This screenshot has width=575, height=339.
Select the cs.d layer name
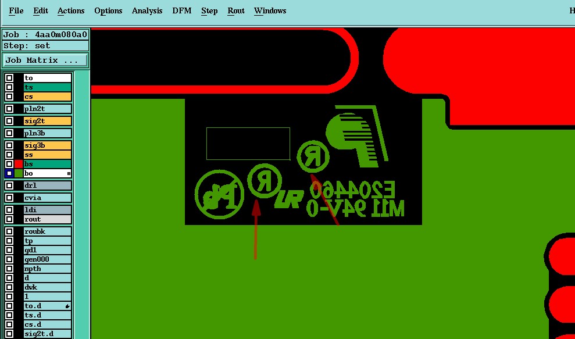click(x=47, y=324)
